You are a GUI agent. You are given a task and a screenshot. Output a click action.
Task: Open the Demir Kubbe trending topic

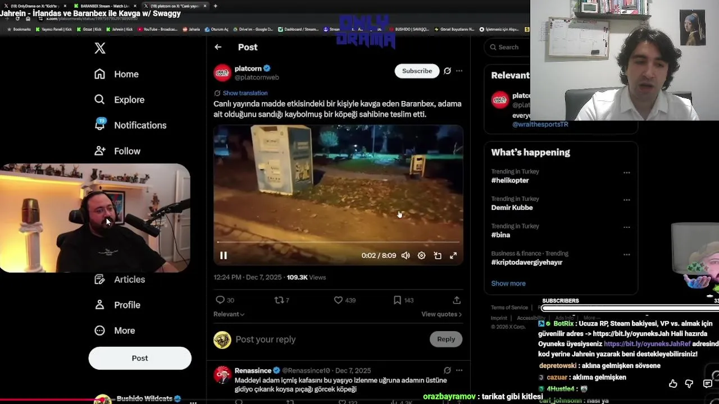coord(512,208)
